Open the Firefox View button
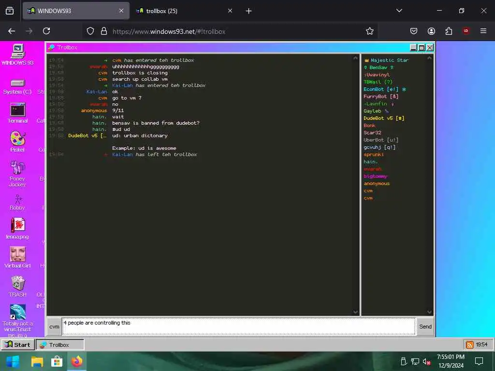The height and width of the screenshot is (371, 495). [x=10, y=11]
